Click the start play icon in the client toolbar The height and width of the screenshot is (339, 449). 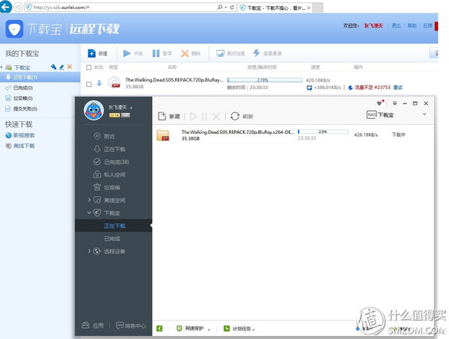click(x=194, y=116)
